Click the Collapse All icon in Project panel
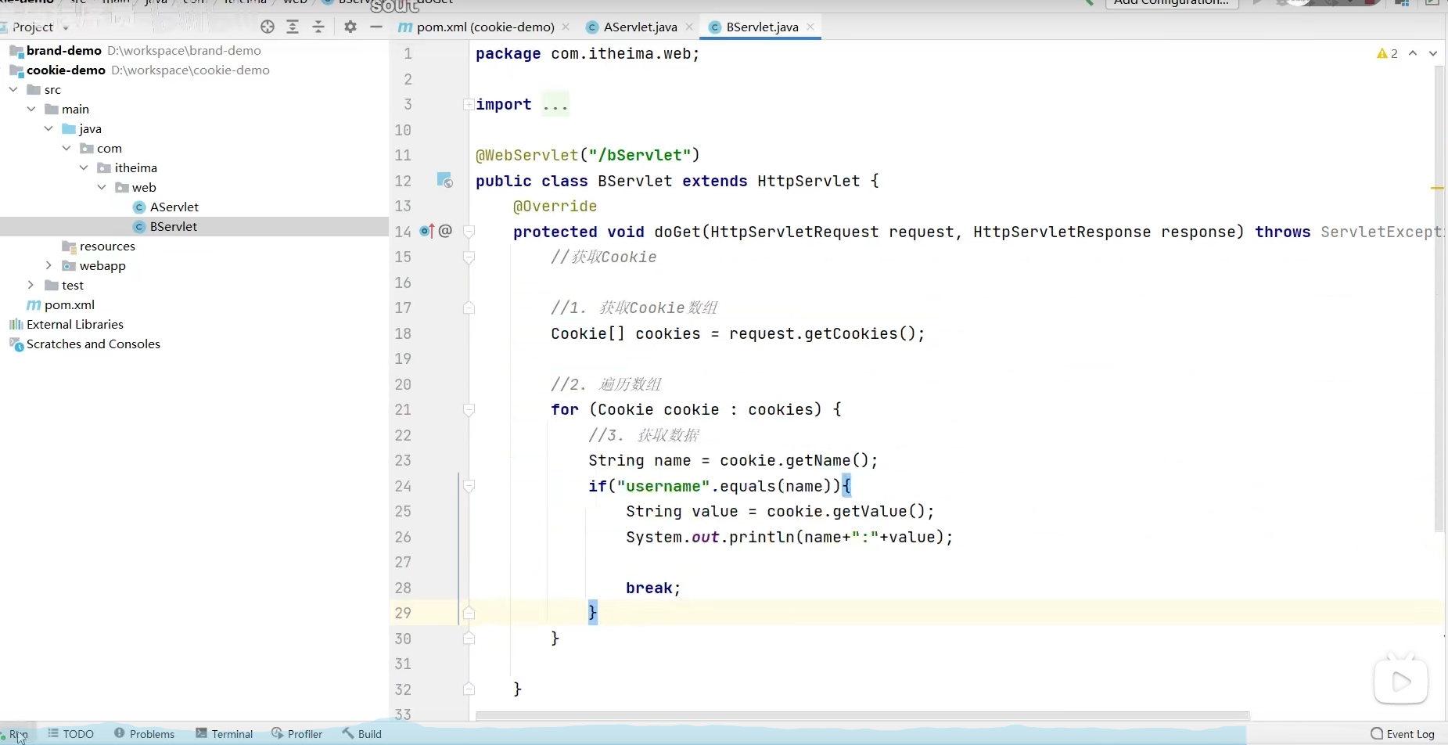 coord(318,27)
